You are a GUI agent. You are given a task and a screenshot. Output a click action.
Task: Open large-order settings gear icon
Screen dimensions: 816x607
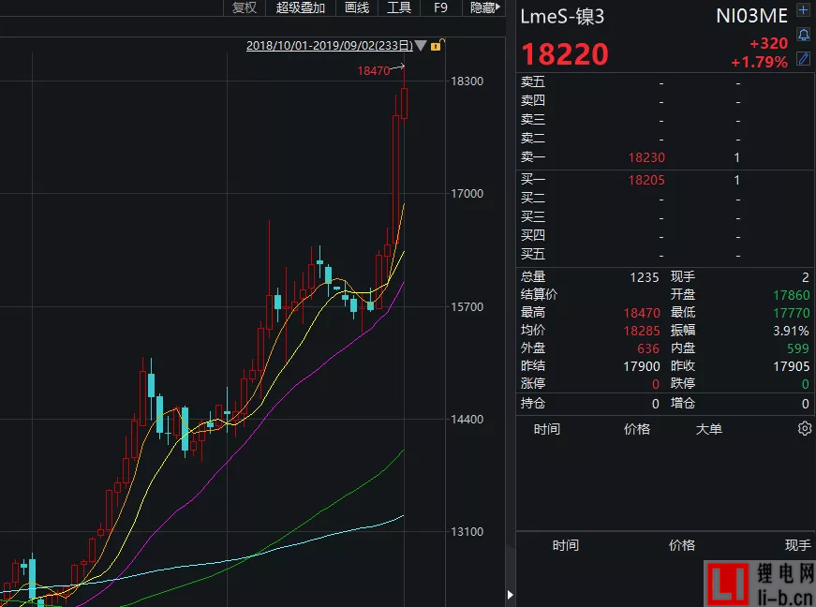click(x=804, y=428)
